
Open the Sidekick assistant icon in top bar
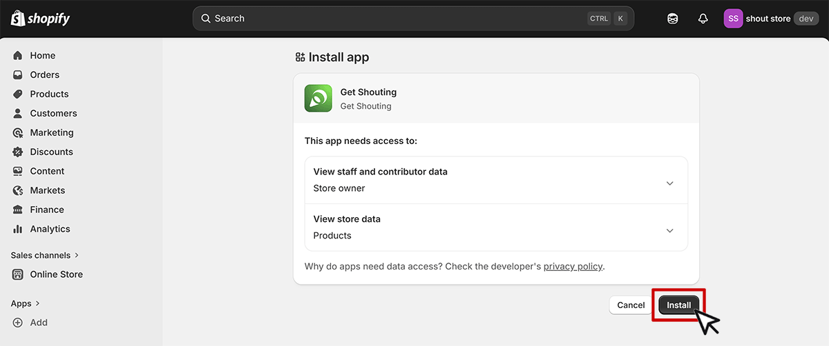(673, 19)
